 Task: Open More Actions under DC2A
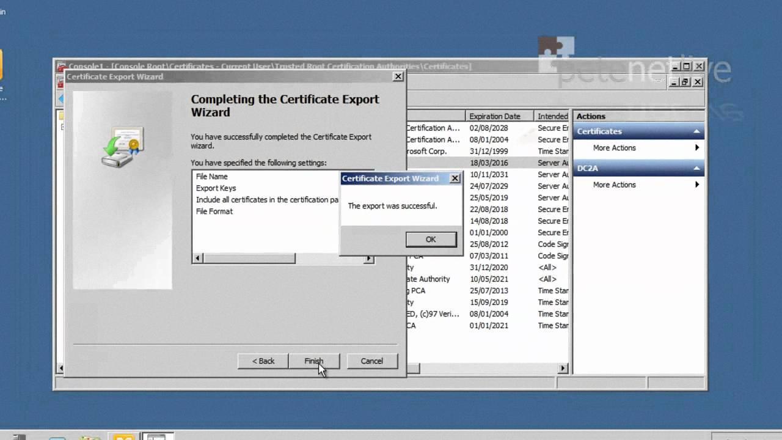click(x=614, y=185)
